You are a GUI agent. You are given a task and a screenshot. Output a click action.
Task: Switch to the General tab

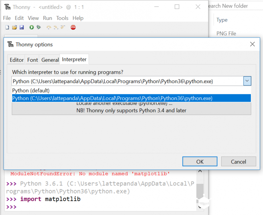[x=50, y=60]
